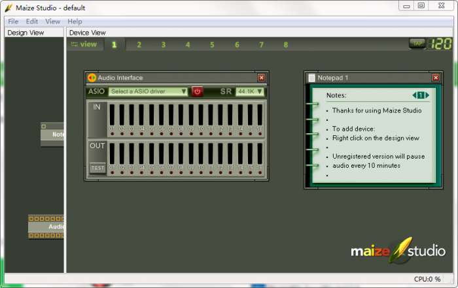The image size is (458, 288).
Task: Toggle input channel 01 indicator
Action: pos(112,134)
